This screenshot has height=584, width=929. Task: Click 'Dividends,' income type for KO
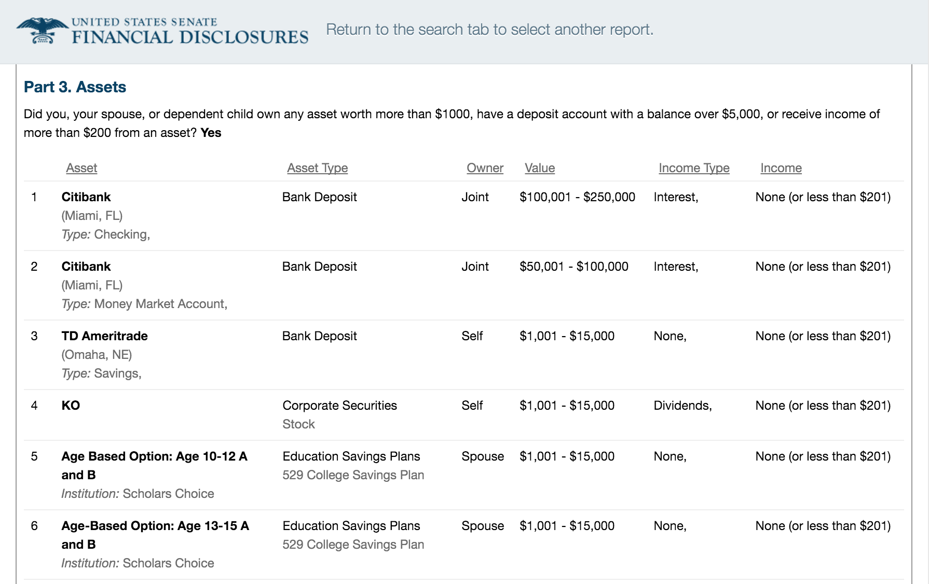click(x=682, y=406)
